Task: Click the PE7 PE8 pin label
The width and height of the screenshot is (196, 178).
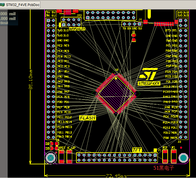Action: click(x=63, y=107)
